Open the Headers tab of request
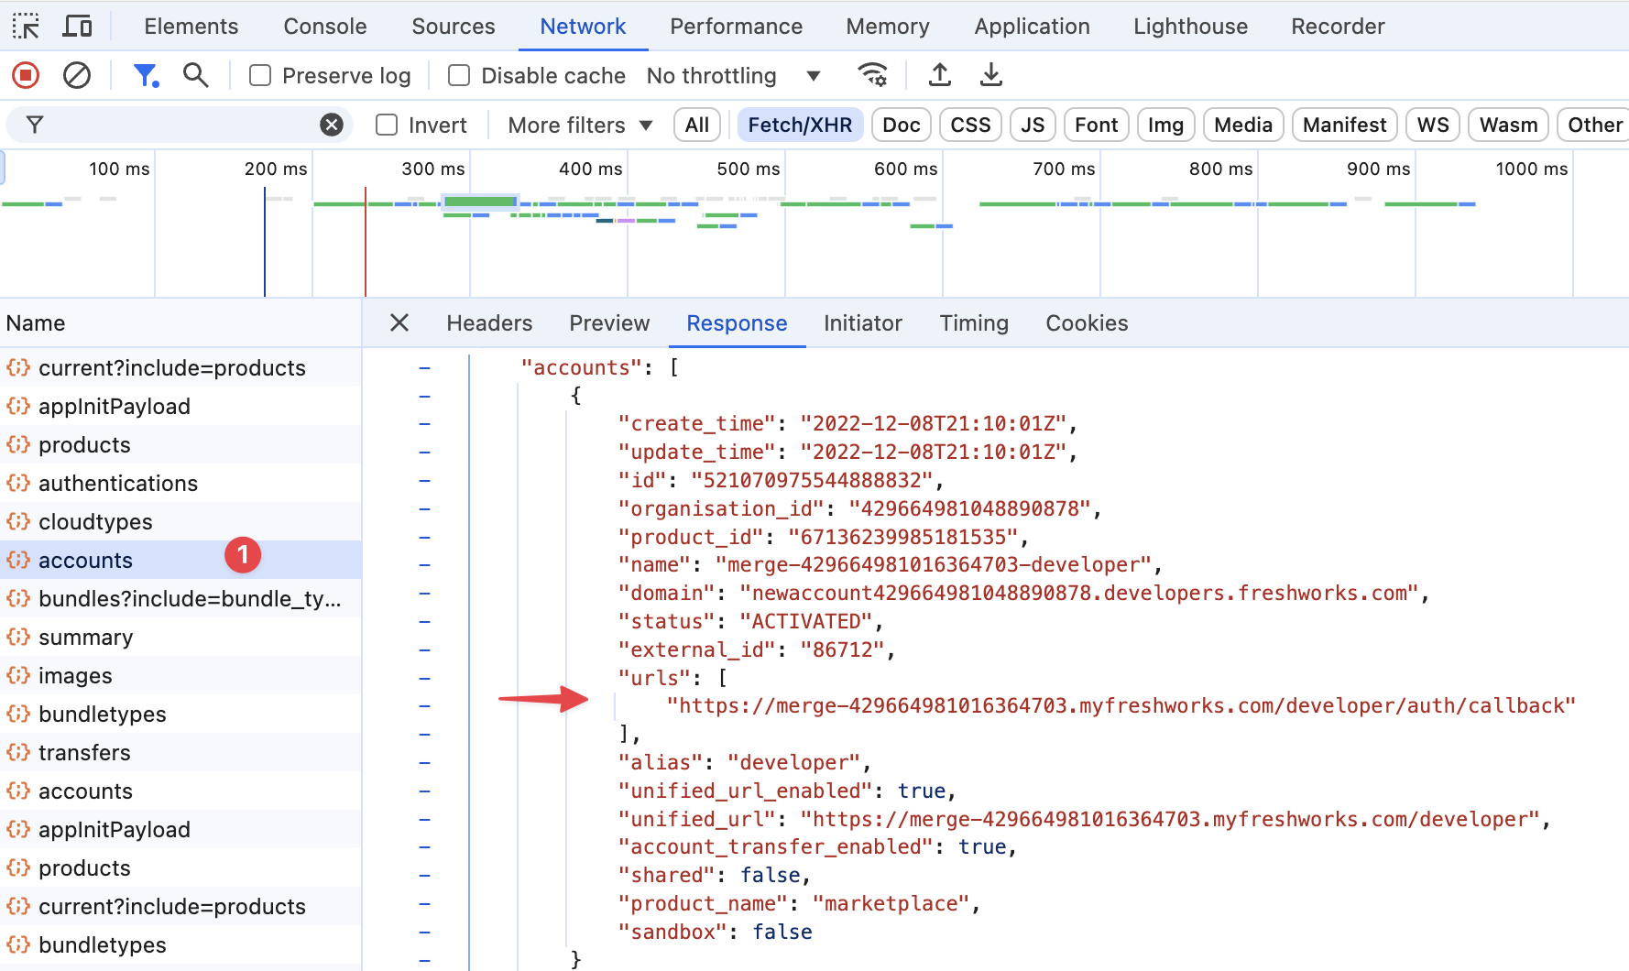This screenshot has height=971, width=1629. coord(489,323)
